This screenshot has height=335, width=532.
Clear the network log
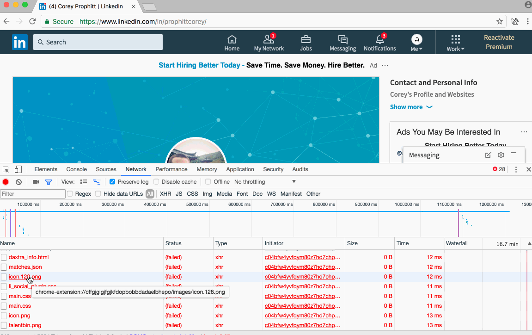tap(18, 182)
